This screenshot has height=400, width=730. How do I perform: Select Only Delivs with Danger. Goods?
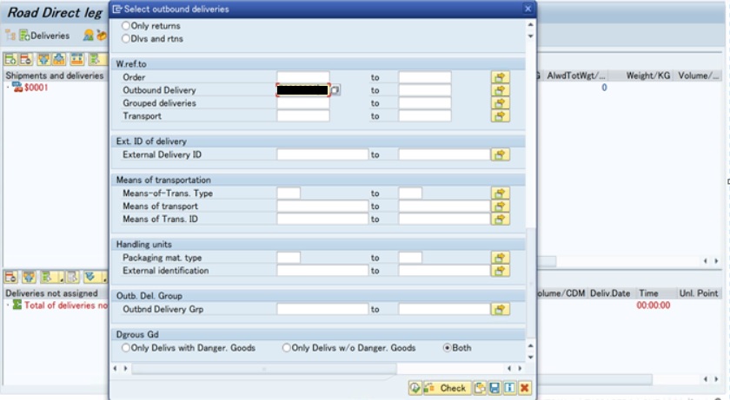point(126,348)
